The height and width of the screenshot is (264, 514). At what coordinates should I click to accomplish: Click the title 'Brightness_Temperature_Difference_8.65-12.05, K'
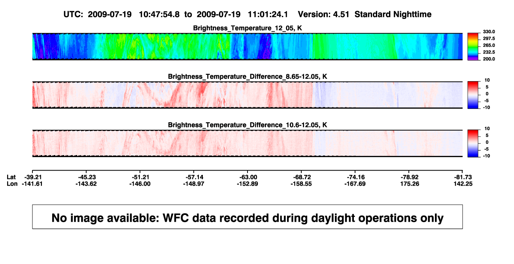248,76
